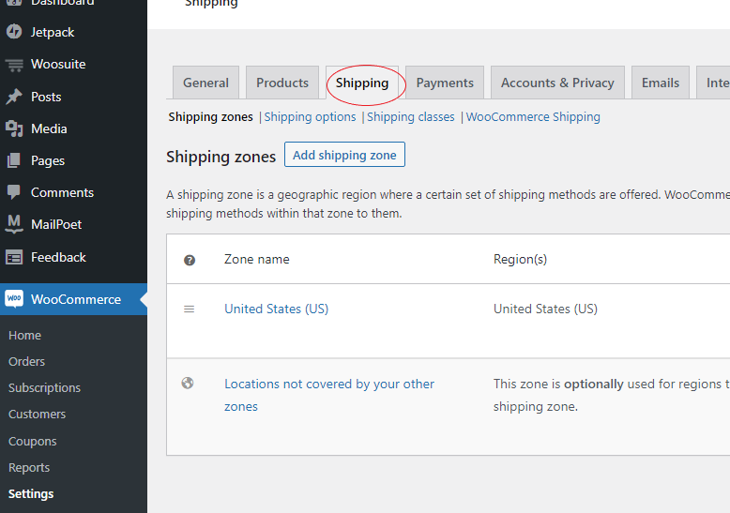Open the Accounts & Privacy tab
This screenshot has height=513, width=730.
tap(557, 83)
